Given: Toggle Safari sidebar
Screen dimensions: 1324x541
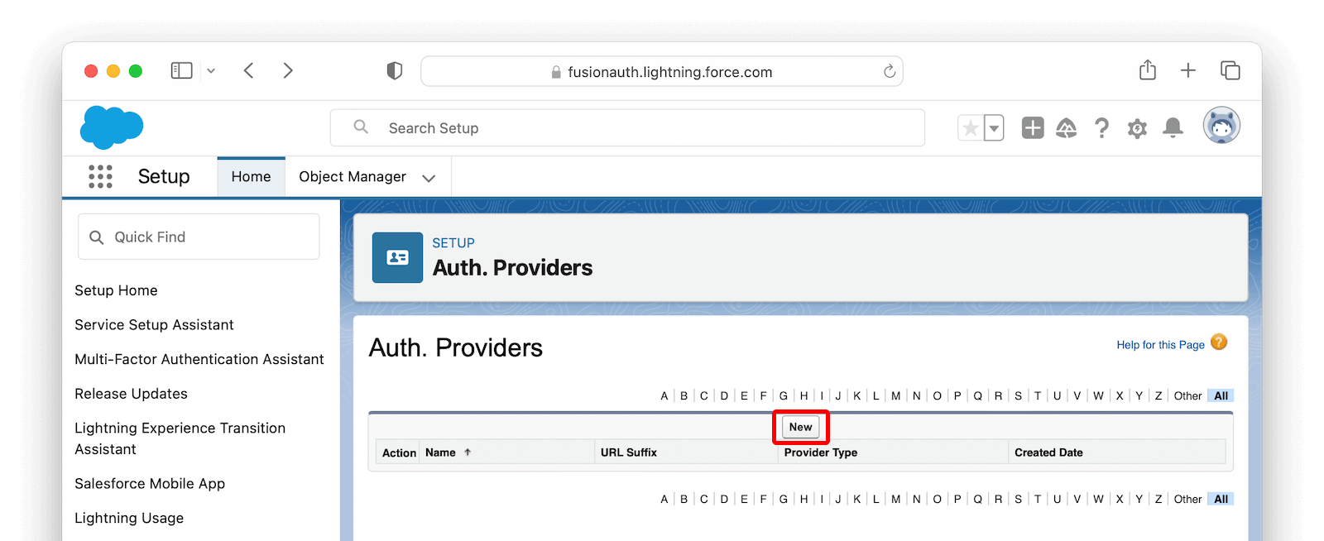Looking at the screenshot, I should [181, 71].
